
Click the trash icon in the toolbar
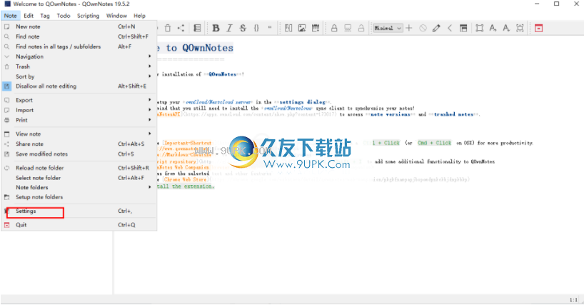168,28
